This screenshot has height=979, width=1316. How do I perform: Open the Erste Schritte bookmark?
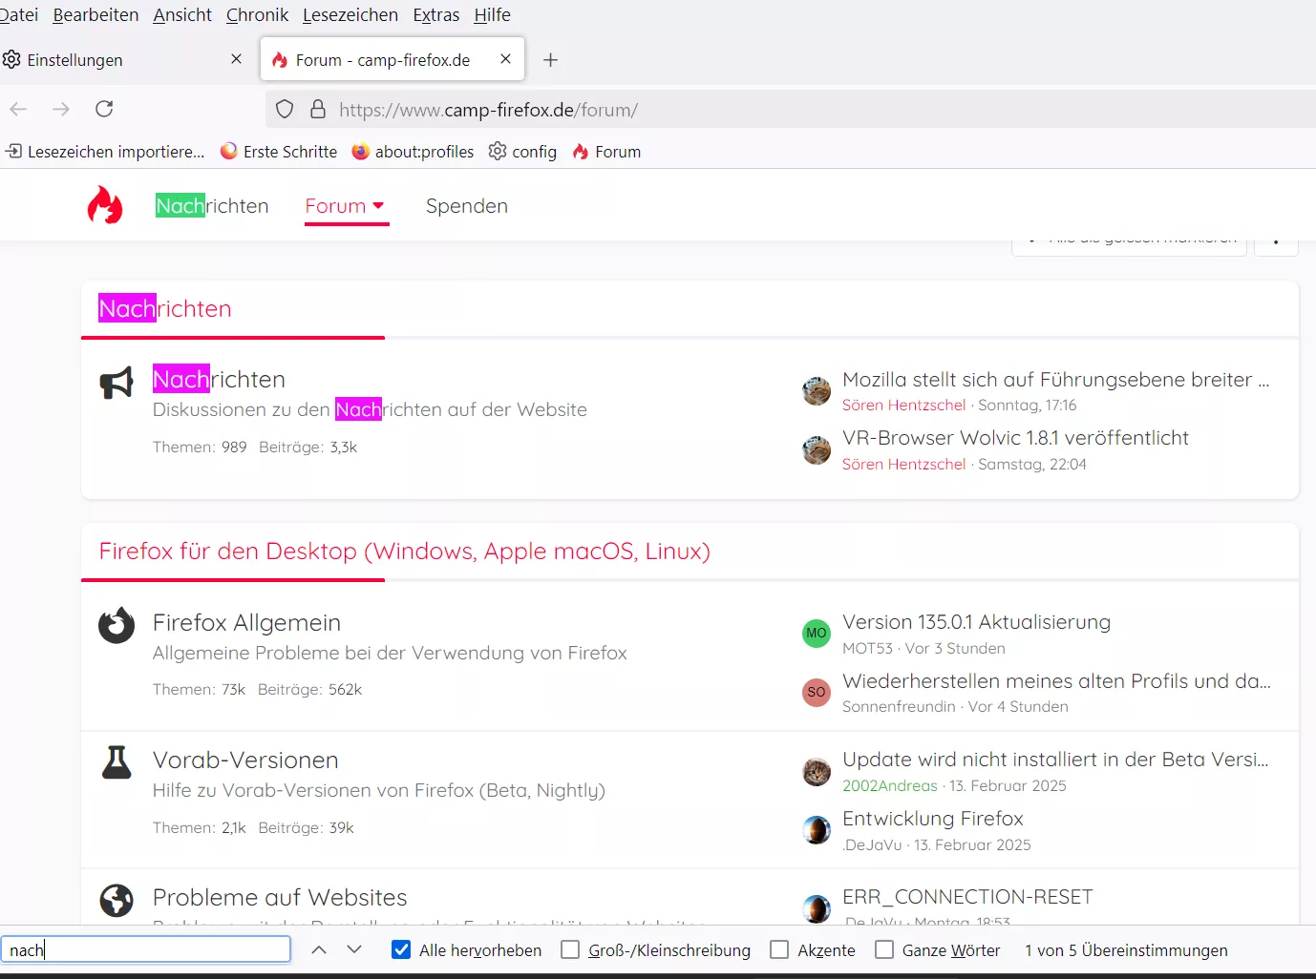279,152
